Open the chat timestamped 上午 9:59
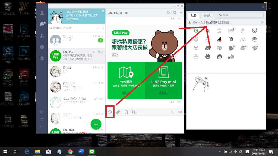 [x=77, y=87]
